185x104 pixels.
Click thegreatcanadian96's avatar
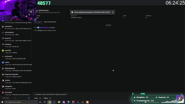pos(3,75)
